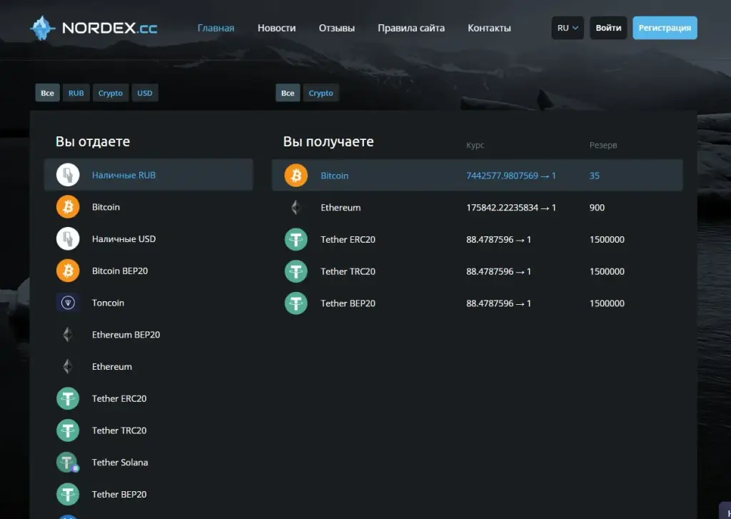The width and height of the screenshot is (731, 519).
Task: Click the Tether ERC20 icon in give list
Action: (68, 398)
